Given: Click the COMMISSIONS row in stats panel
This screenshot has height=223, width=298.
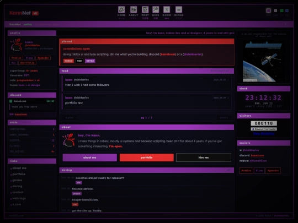Looking at the screenshot, I should (32, 129).
